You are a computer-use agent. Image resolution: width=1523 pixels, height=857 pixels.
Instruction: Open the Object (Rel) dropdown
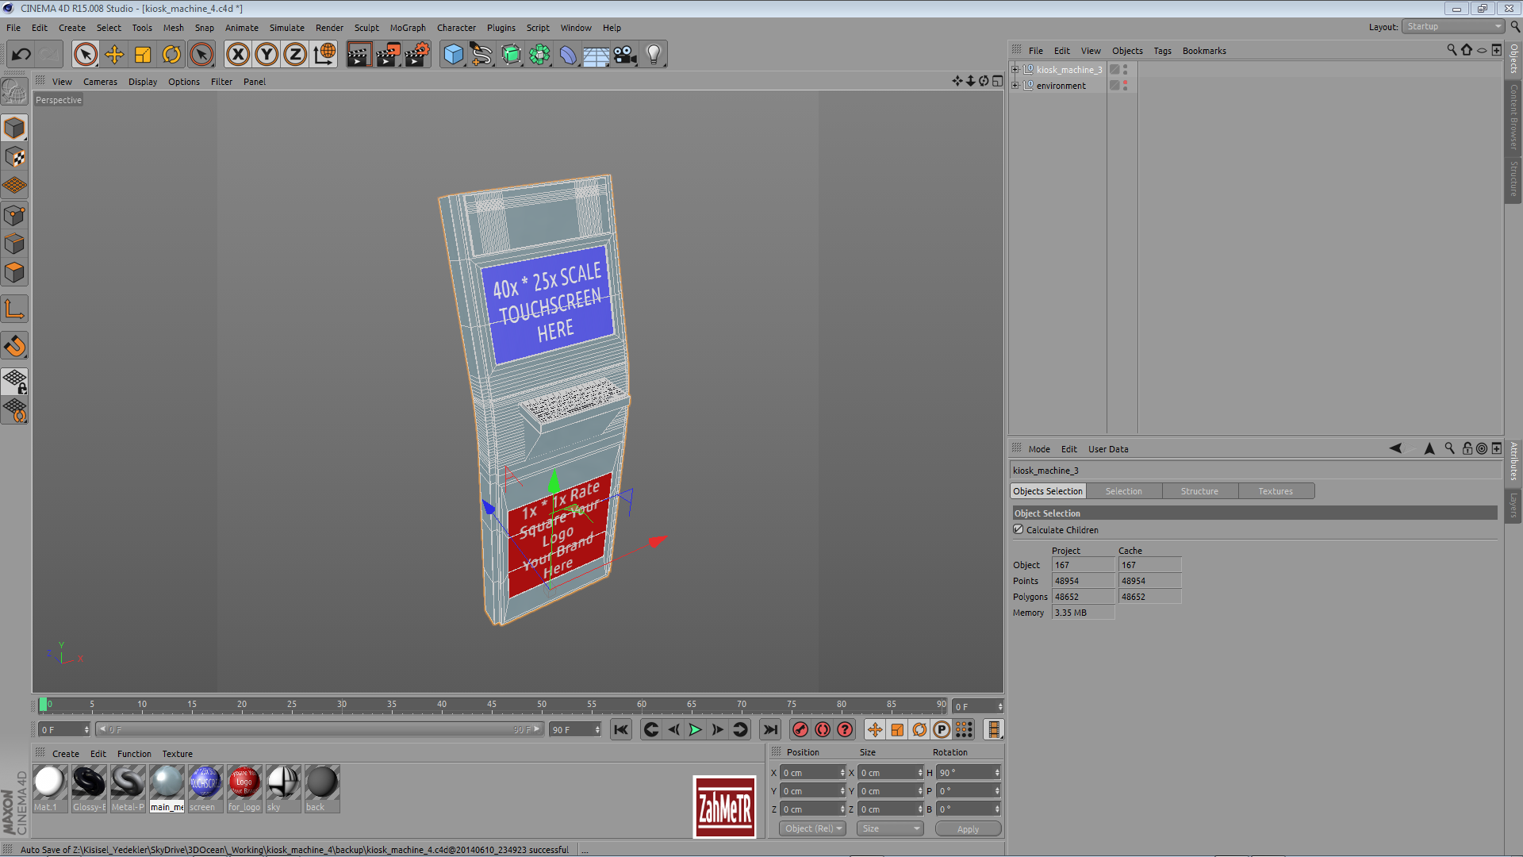pyautogui.click(x=813, y=828)
